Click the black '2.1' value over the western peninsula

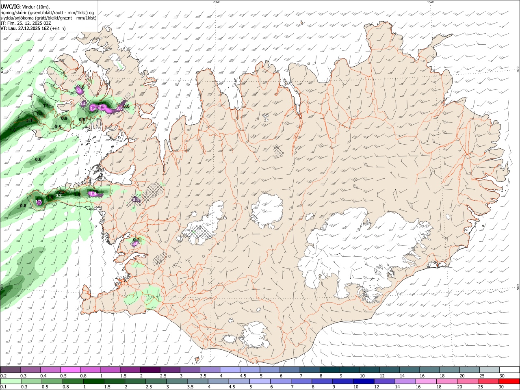[x=29, y=121]
